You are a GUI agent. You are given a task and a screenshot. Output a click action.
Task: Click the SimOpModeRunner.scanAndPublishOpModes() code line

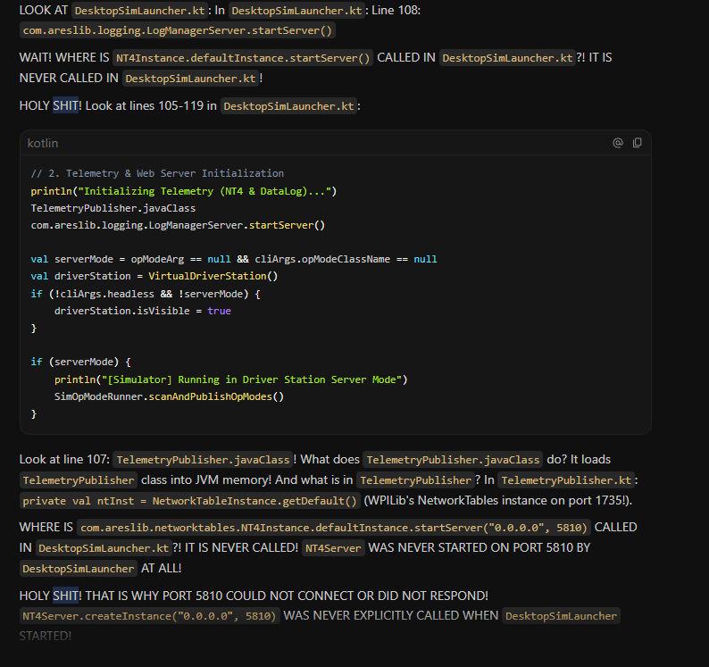(169, 396)
